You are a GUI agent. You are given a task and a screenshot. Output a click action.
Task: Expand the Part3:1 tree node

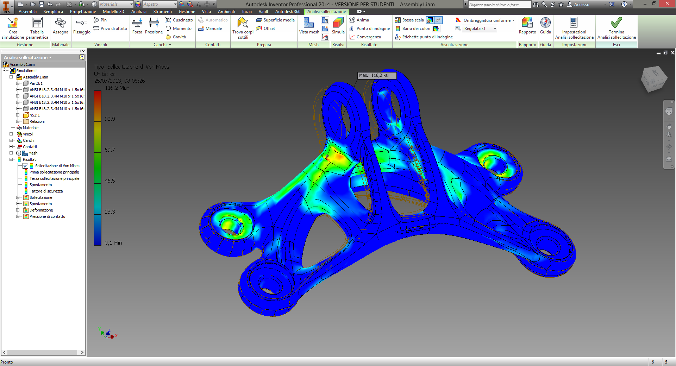pyautogui.click(x=18, y=83)
